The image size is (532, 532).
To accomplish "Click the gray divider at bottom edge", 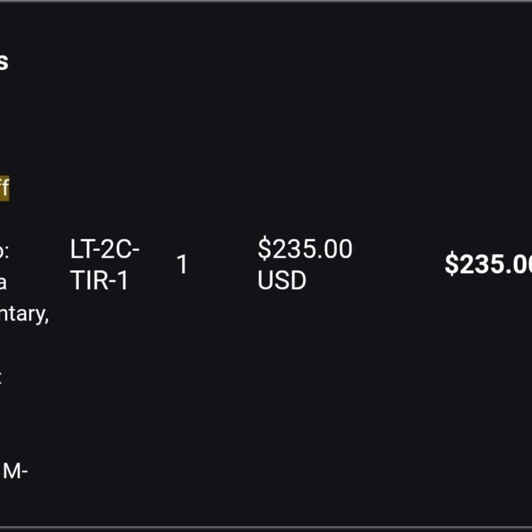I will pyautogui.click(x=266, y=529).
